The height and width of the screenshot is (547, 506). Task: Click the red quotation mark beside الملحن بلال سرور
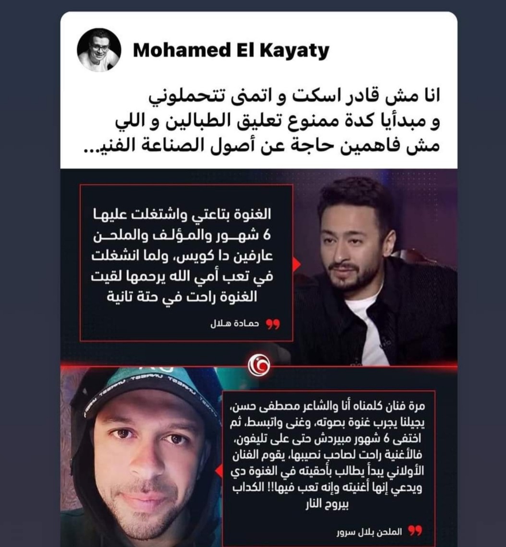point(415,531)
